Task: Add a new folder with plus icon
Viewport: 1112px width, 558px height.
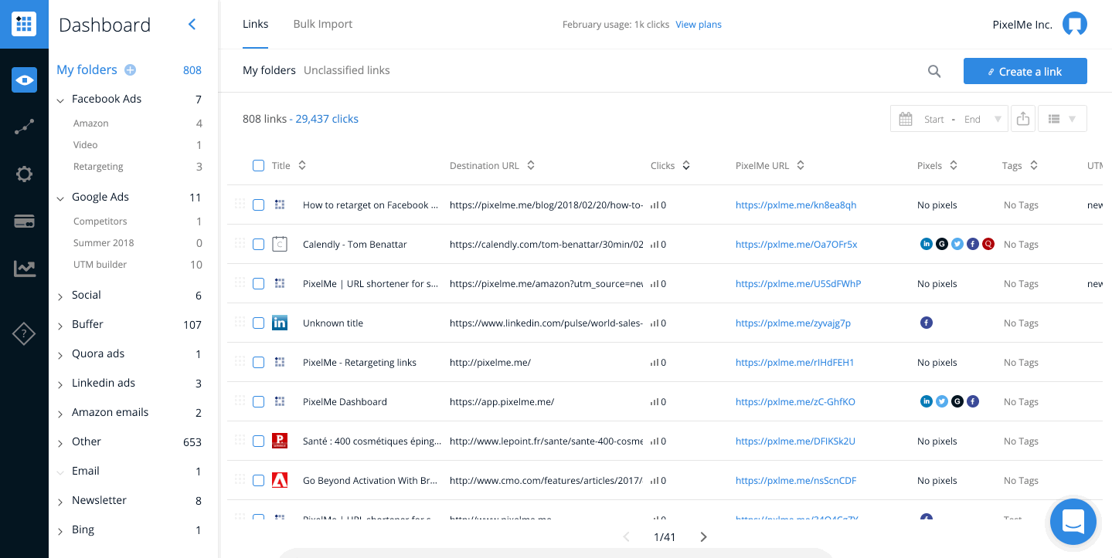Action: coord(131,70)
